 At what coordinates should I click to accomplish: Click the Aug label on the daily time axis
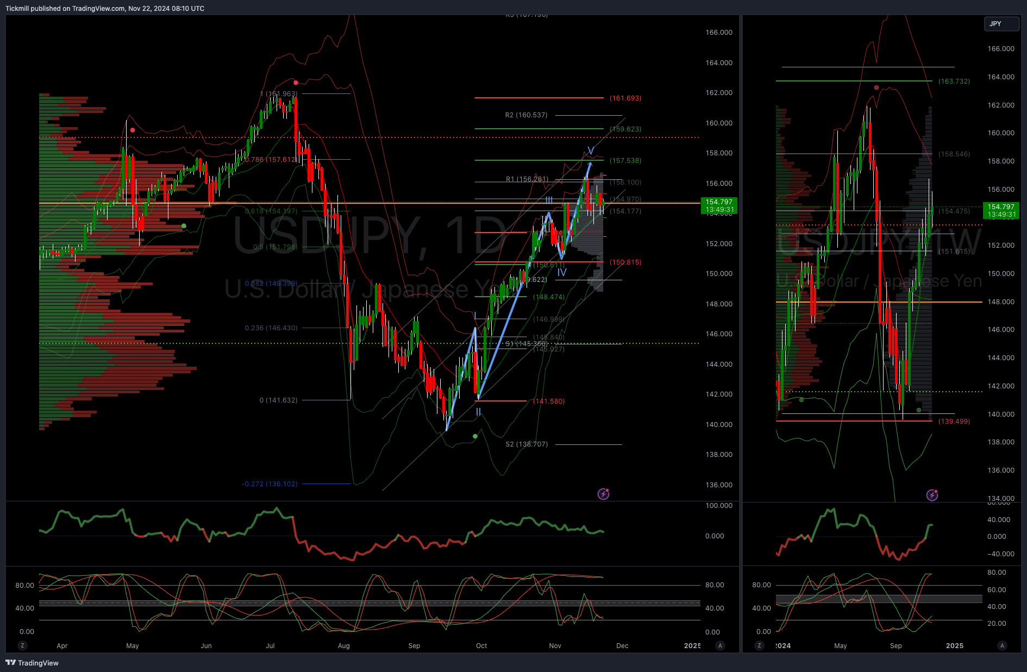click(344, 646)
